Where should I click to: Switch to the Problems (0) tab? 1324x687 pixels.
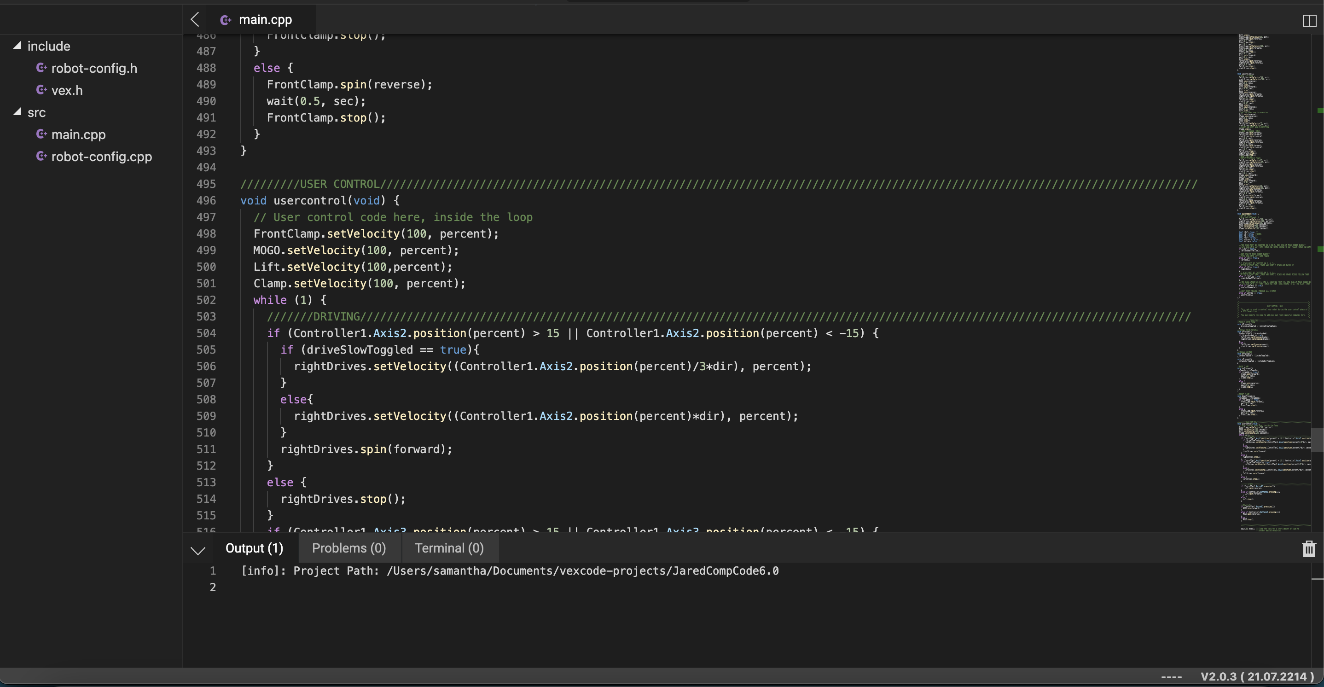348,548
